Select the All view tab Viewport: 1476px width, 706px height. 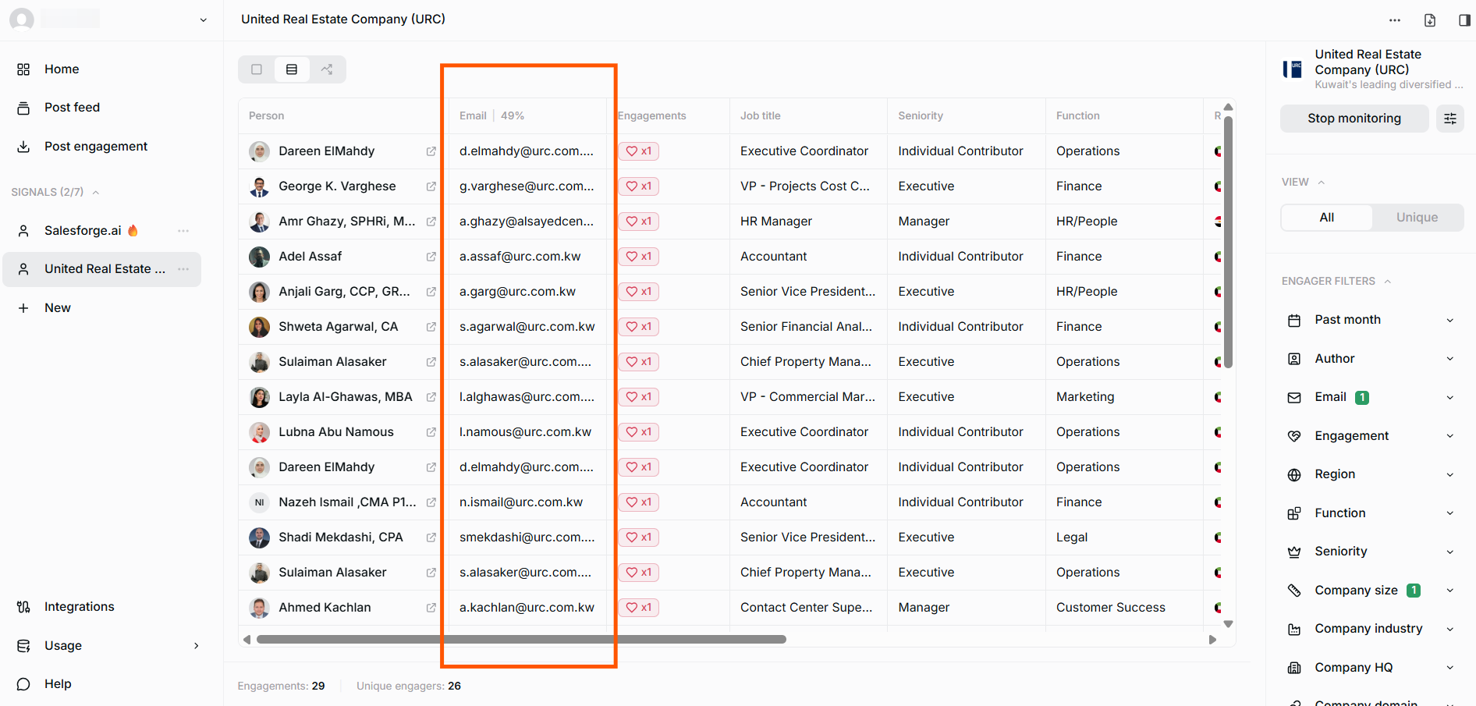pyautogui.click(x=1327, y=218)
